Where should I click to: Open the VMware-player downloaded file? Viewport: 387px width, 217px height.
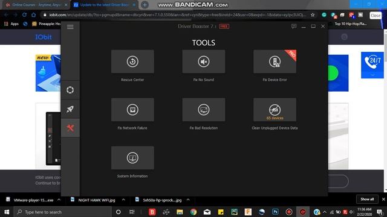(x=30, y=200)
